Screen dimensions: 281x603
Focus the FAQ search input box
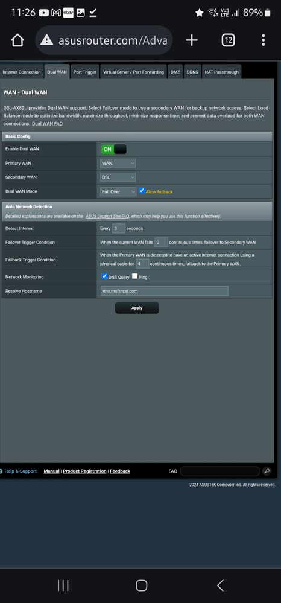tap(220, 471)
